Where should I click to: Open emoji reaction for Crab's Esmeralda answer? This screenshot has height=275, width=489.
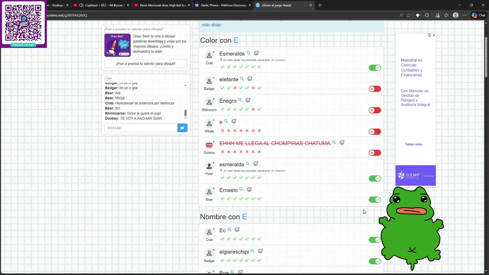pos(256,53)
